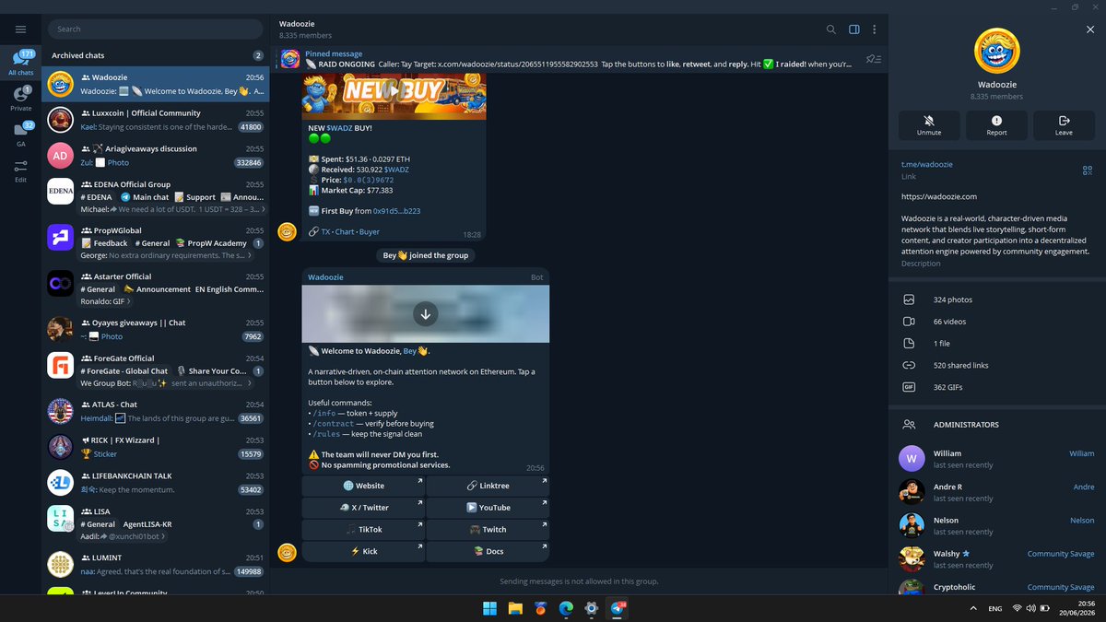Search within the Wadoozie chat
Viewport: 1106px width, 622px height.
[x=830, y=29]
